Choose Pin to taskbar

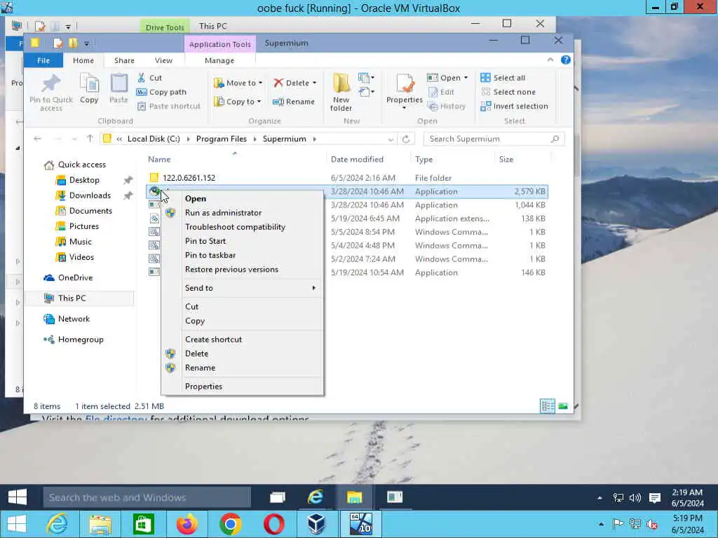(x=210, y=255)
